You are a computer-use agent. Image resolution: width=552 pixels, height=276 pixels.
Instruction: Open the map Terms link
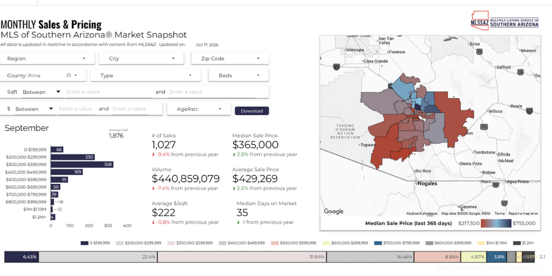pyautogui.click(x=499, y=213)
